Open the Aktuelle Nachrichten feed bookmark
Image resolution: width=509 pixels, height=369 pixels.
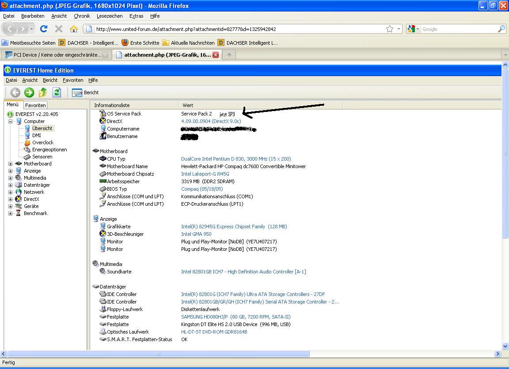click(x=188, y=43)
